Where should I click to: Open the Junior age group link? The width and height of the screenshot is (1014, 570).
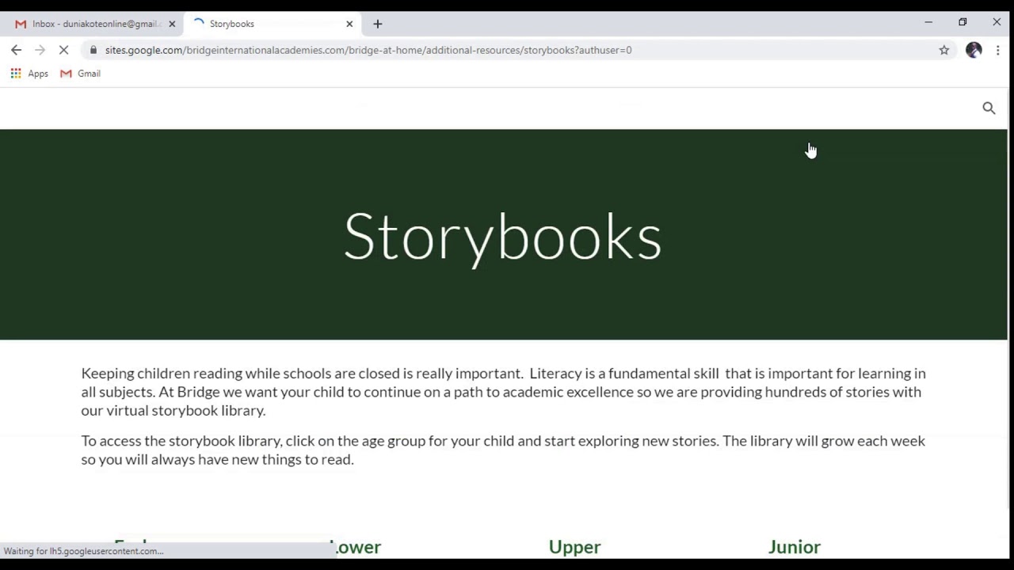point(795,547)
